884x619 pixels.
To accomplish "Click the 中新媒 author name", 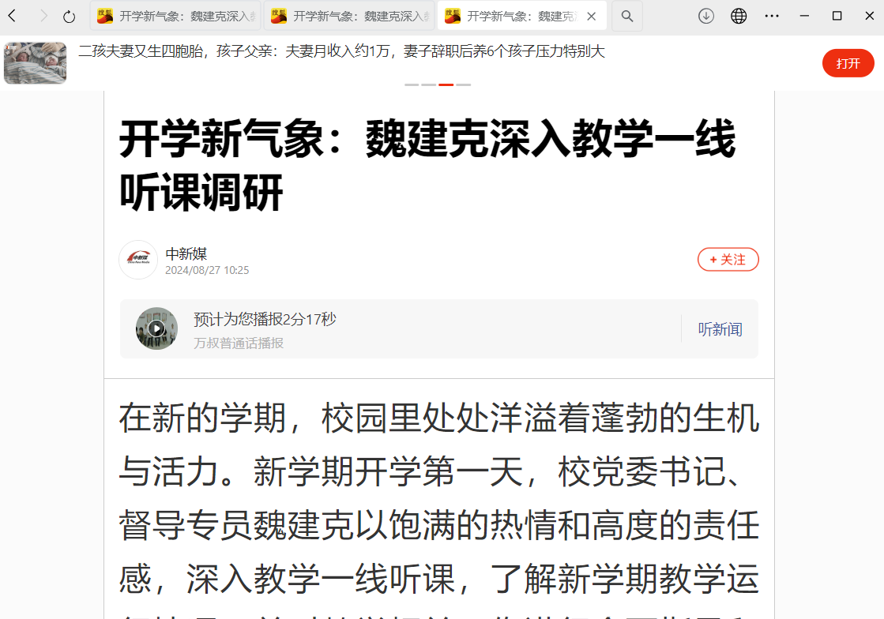I will pos(186,253).
